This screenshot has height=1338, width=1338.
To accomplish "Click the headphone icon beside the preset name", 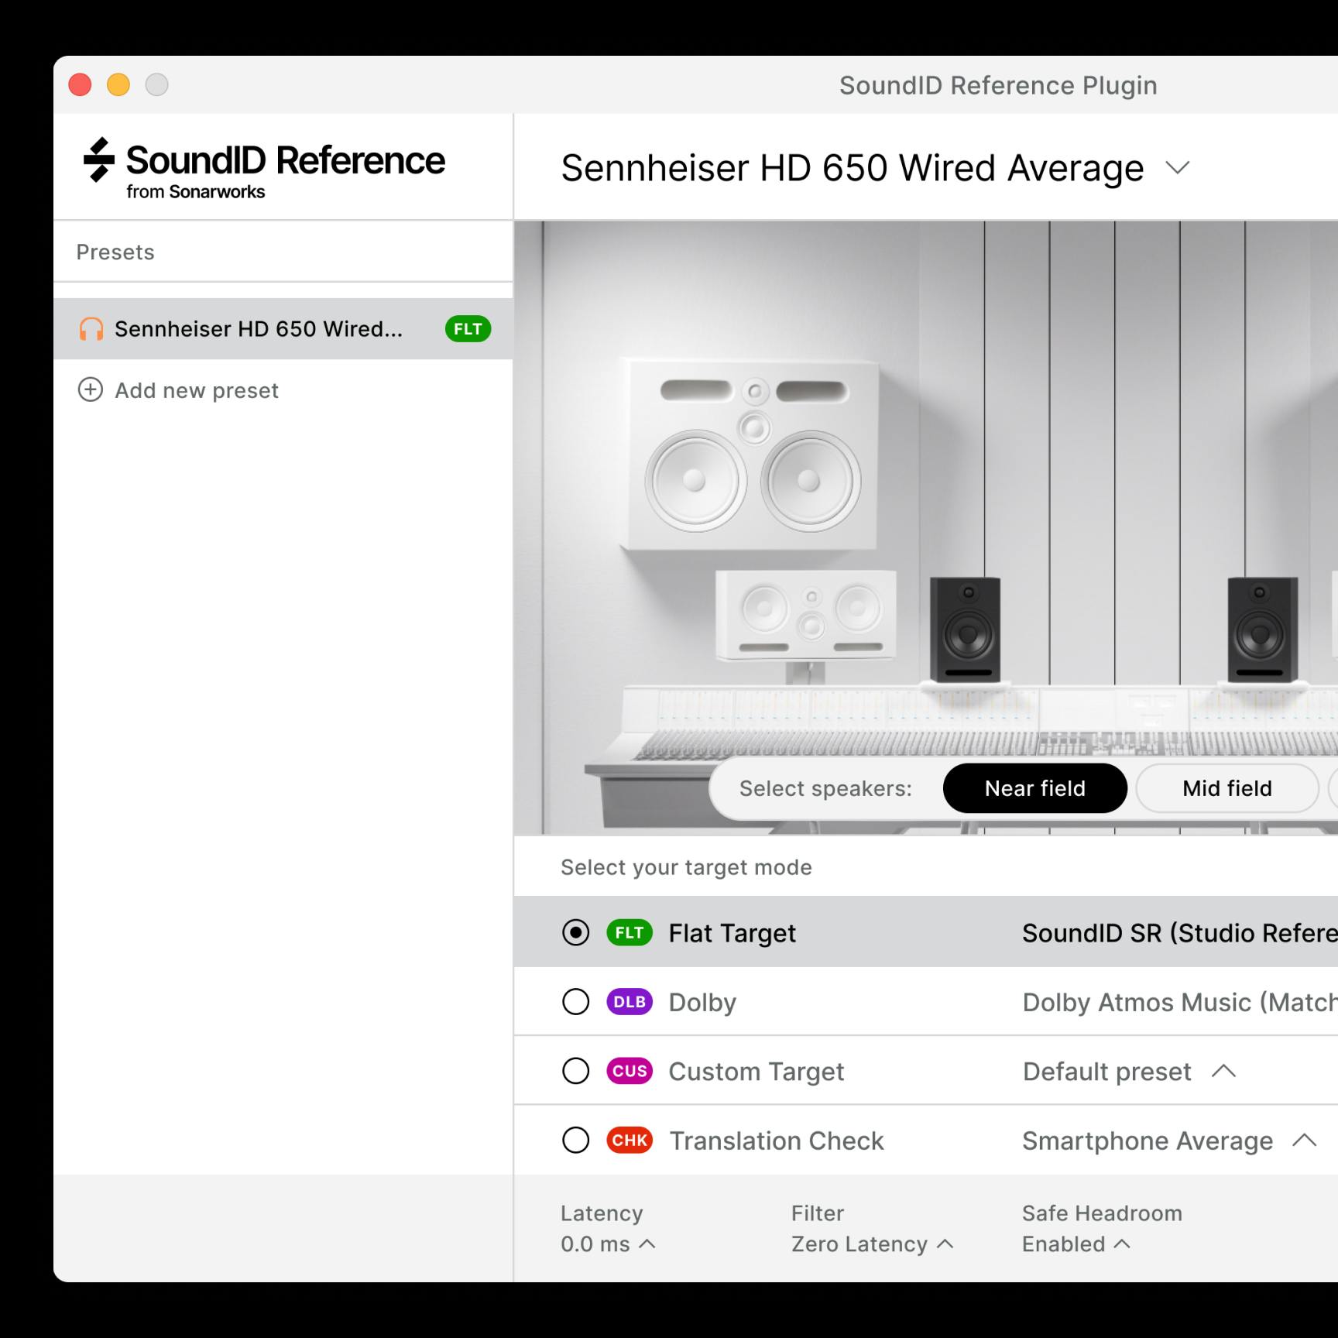I will coord(91,328).
